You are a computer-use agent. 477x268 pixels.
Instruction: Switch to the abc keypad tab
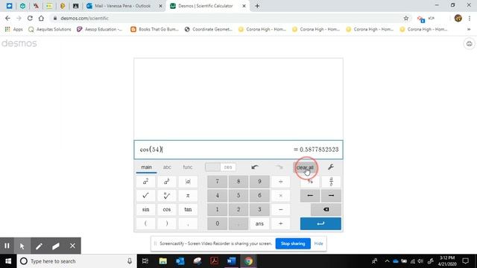(x=167, y=167)
